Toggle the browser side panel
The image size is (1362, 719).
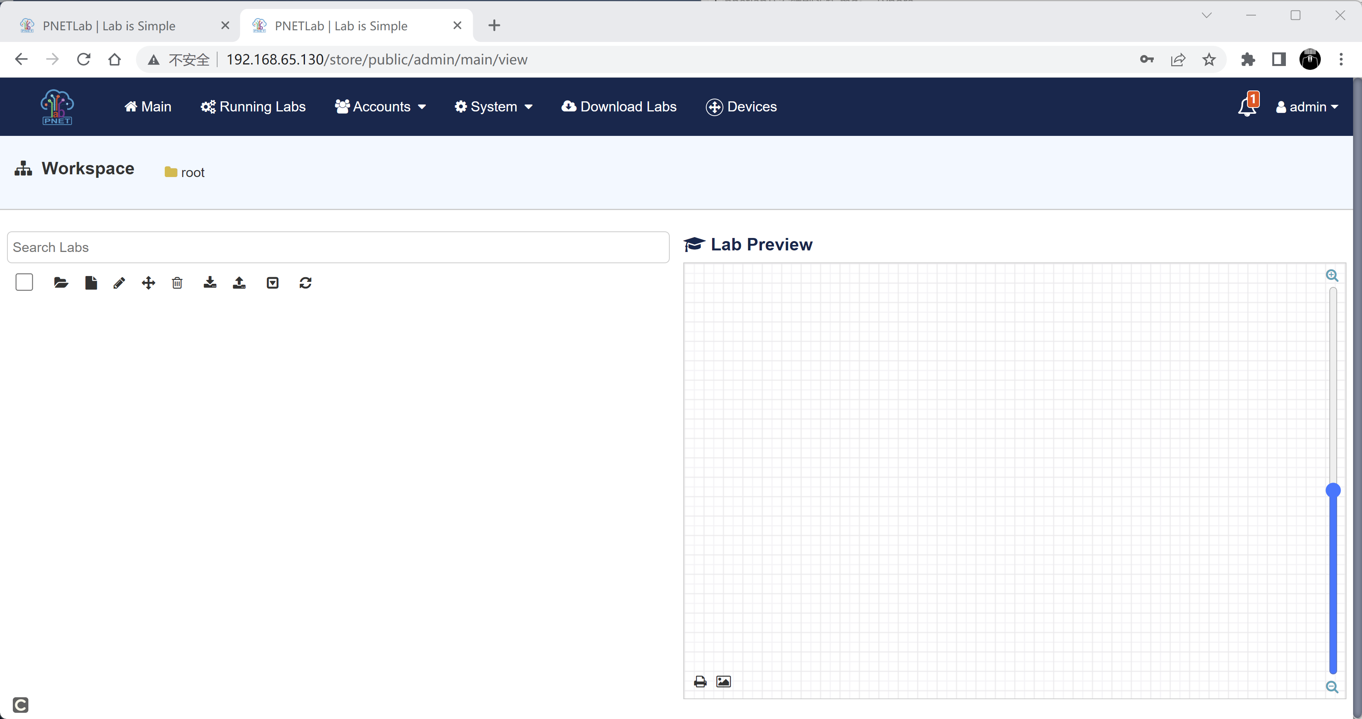(x=1279, y=59)
